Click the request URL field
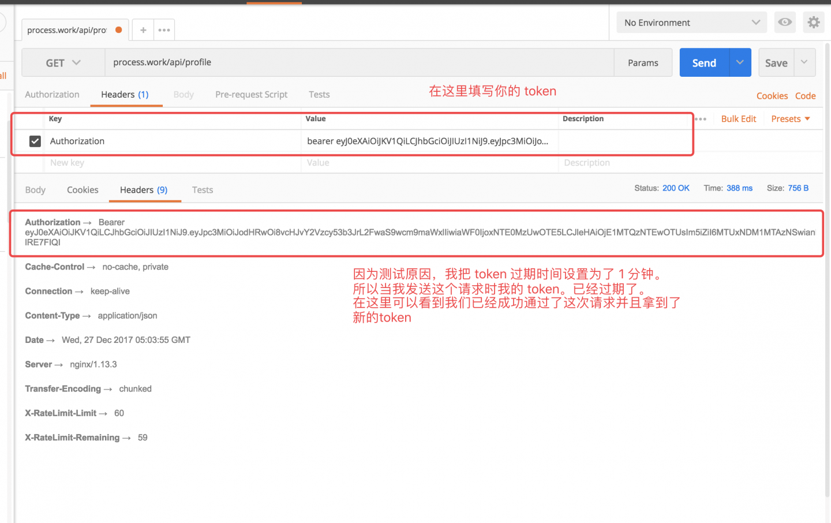 point(359,62)
